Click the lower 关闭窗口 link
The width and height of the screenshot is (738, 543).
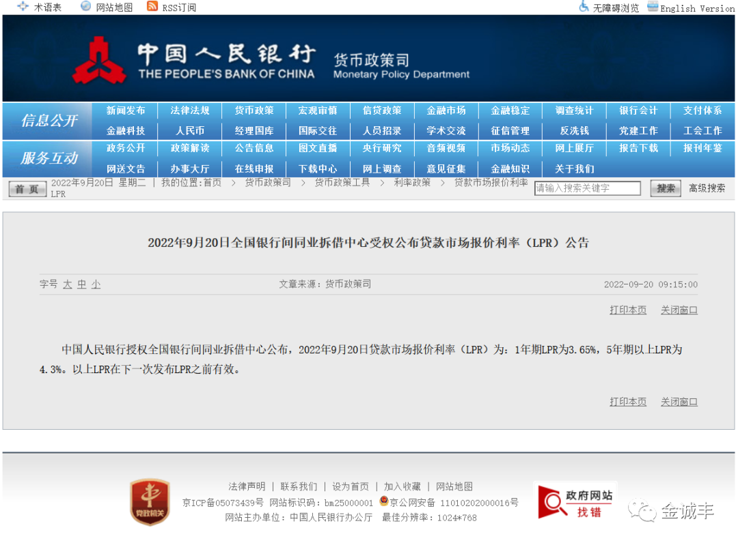679,402
